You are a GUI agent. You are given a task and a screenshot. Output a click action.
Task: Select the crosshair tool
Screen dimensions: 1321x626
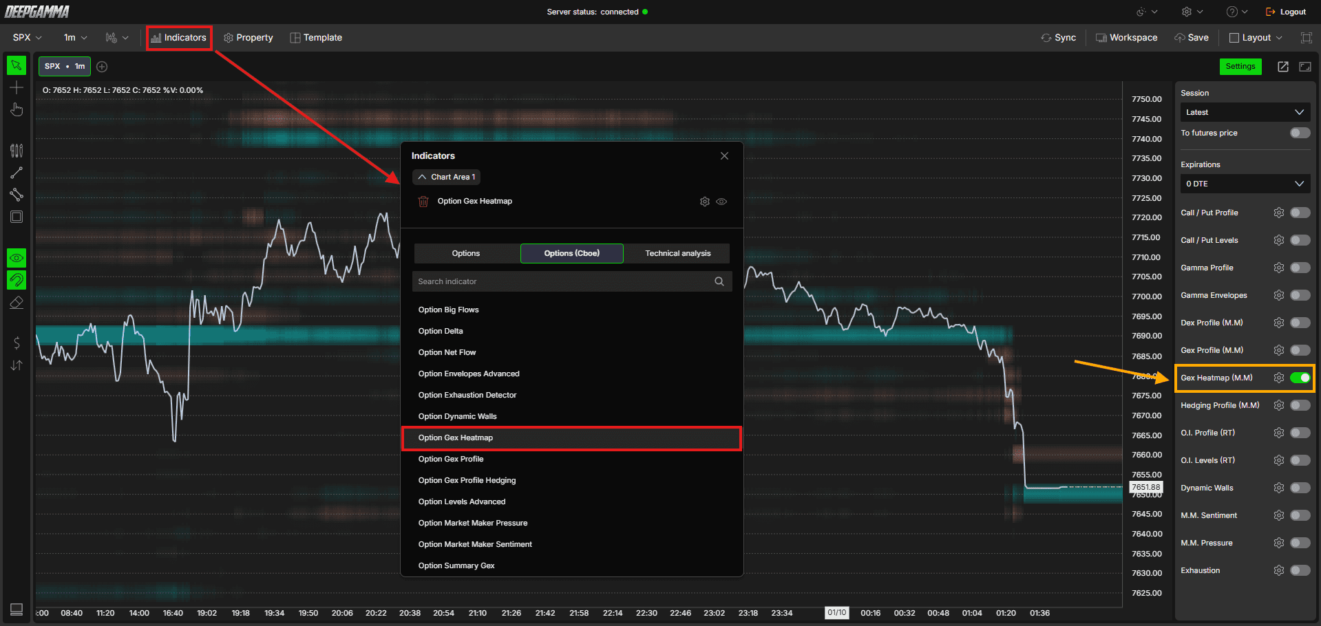(x=17, y=87)
